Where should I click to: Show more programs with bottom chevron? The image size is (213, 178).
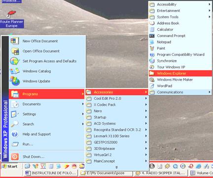coord(117,167)
